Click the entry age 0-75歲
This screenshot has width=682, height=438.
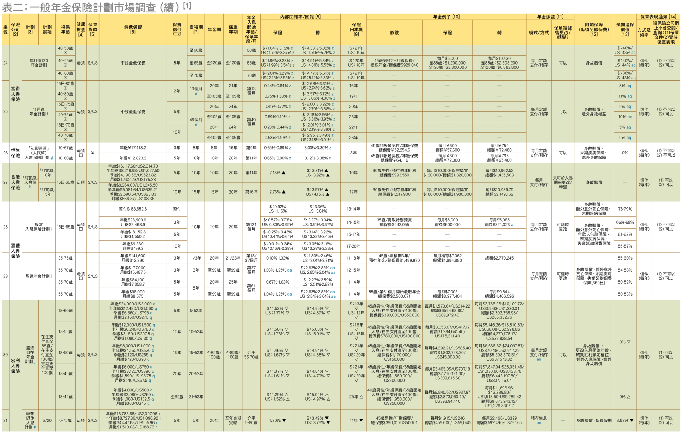click(65, 420)
